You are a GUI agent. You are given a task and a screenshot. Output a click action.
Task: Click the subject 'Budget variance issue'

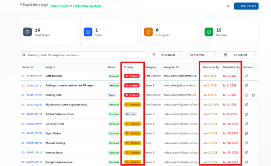pos(59,162)
